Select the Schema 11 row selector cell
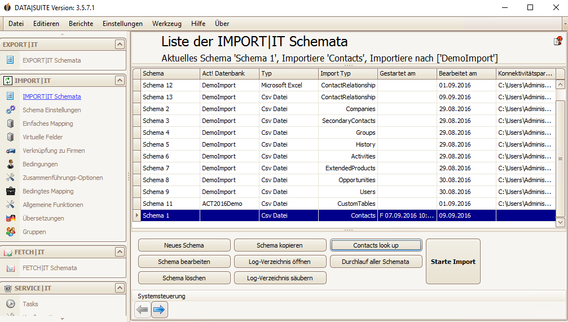 (137, 204)
